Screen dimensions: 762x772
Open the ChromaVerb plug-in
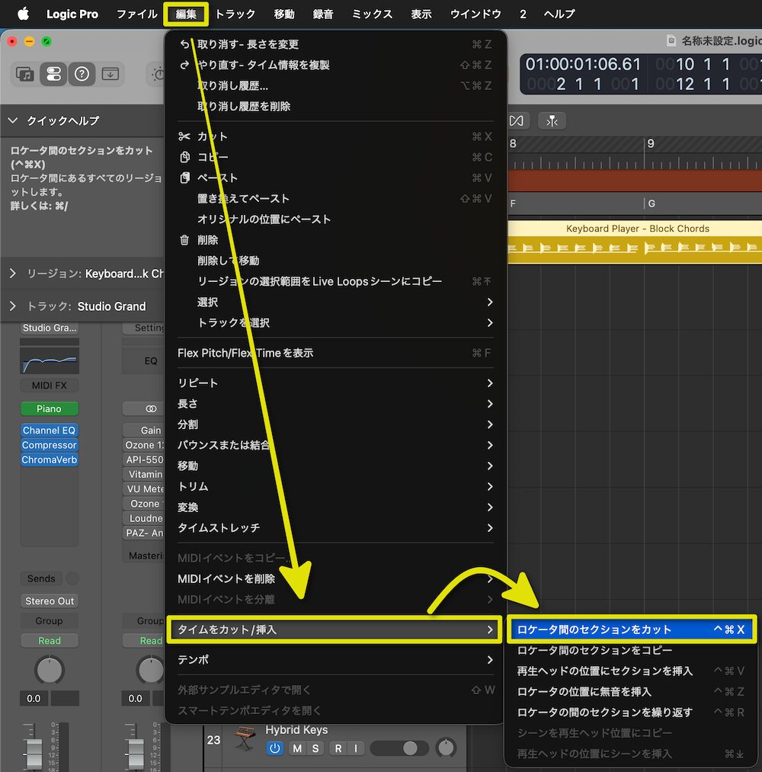pyautogui.click(x=50, y=460)
